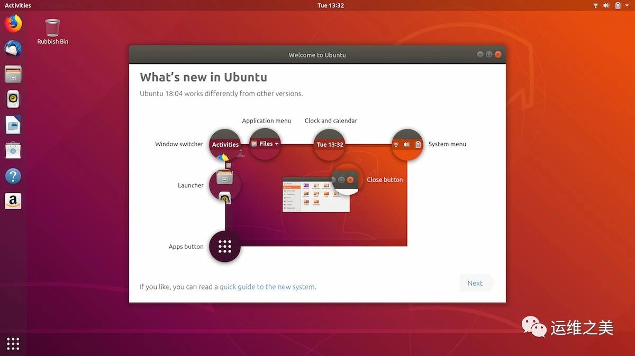Click the 'Welcome to Ubuntu' title bar text

[x=317, y=55]
